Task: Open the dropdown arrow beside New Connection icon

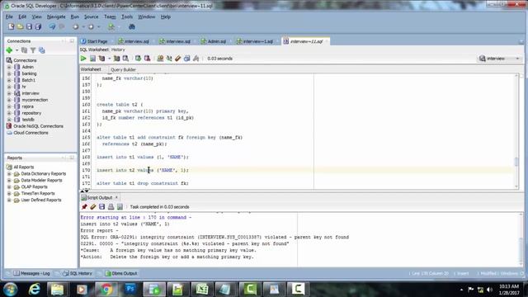Action: tap(16, 50)
